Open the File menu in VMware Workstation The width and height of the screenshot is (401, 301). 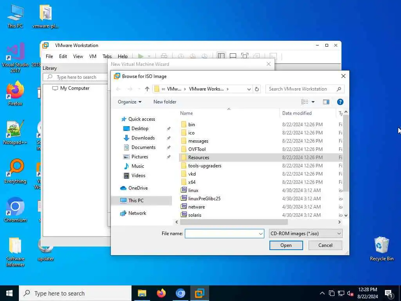click(49, 56)
